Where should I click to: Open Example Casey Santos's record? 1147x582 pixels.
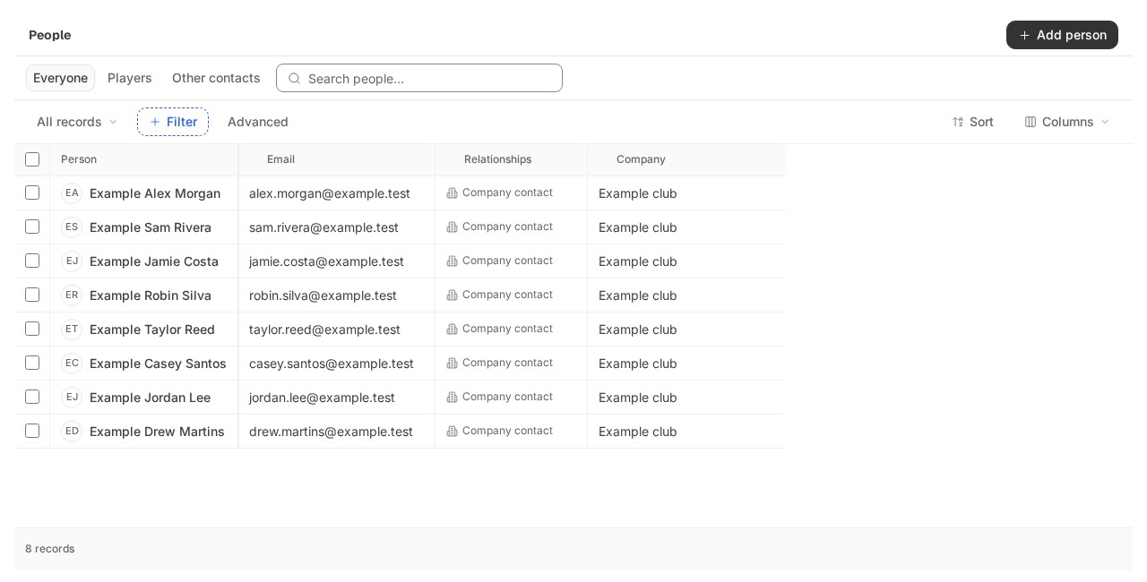(158, 364)
